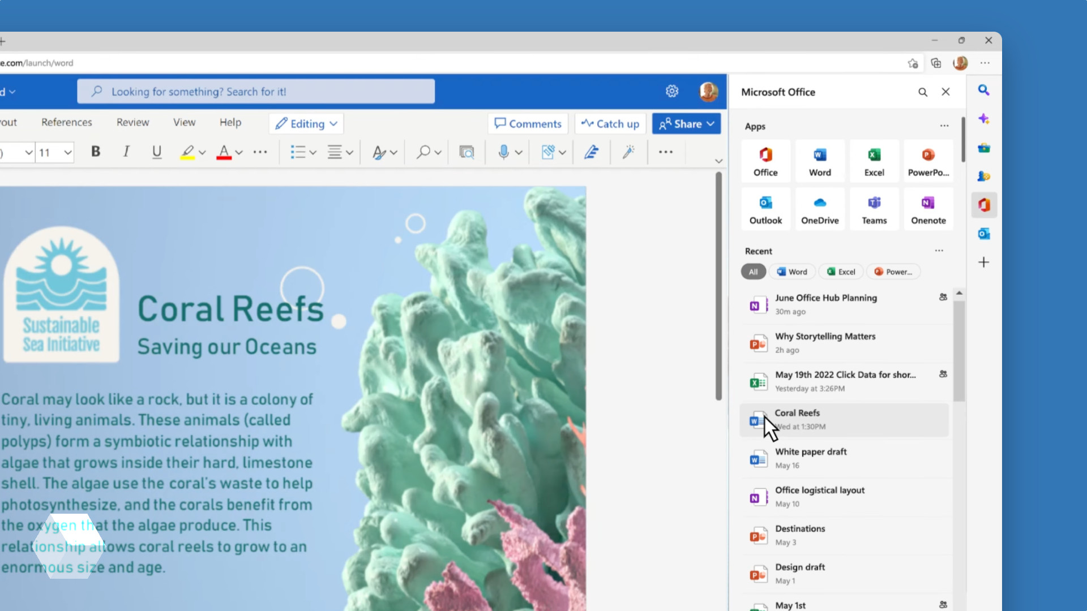Click the text highlight color button
This screenshot has height=611, width=1087.
tap(187, 152)
